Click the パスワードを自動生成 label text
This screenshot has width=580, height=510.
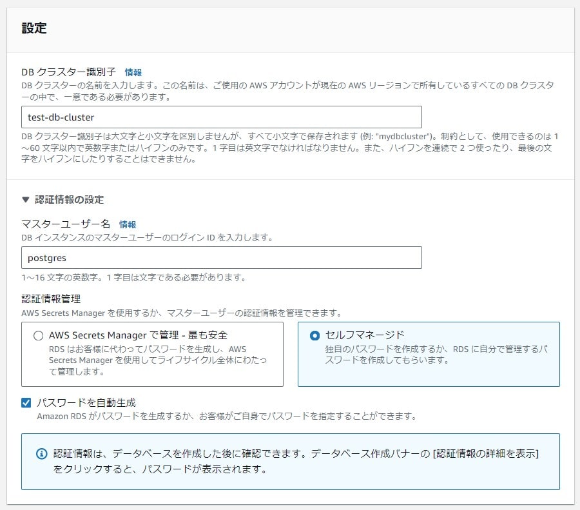(x=86, y=403)
